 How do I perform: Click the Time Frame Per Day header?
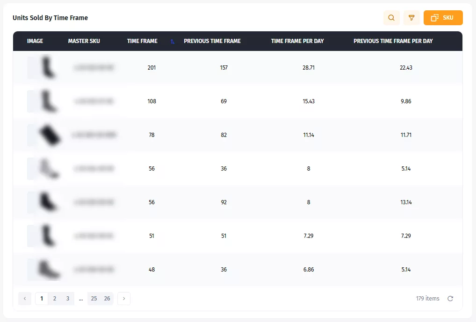[297, 41]
